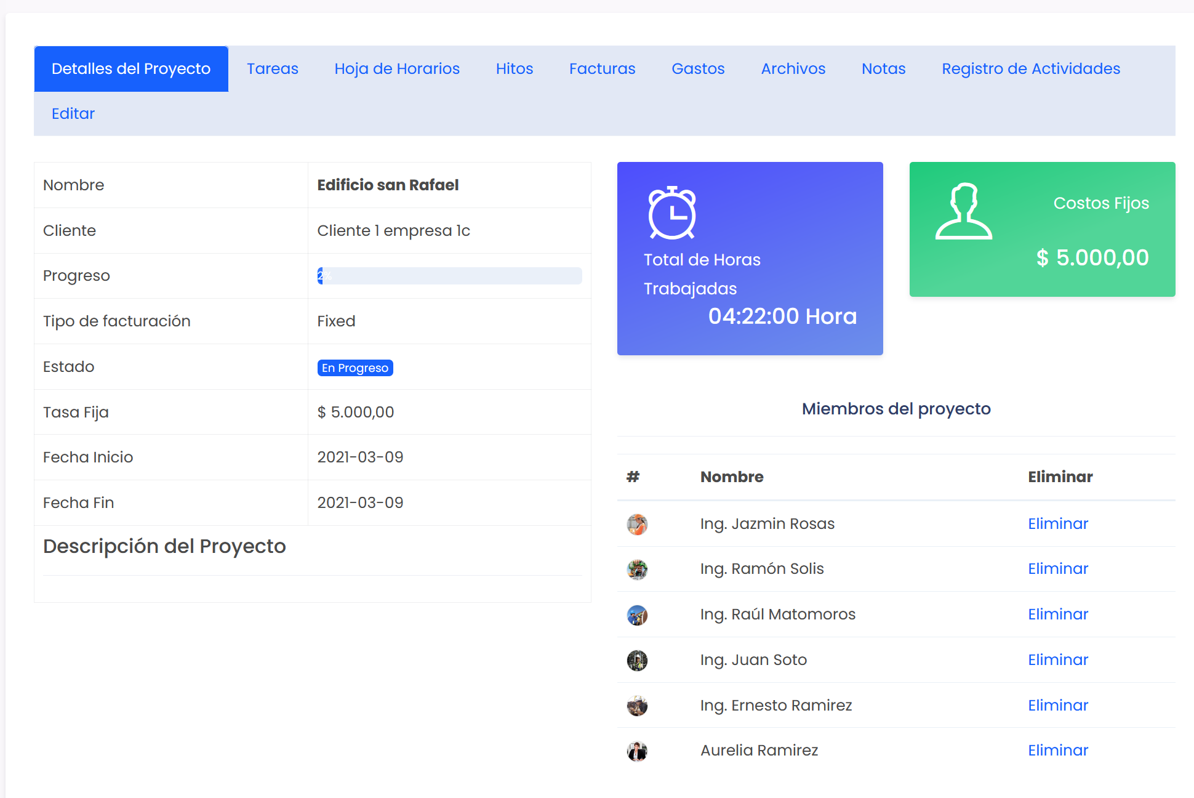Switch to Hoja de Horarios tab
This screenshot has width=1194, height=798.
point(397,69)
